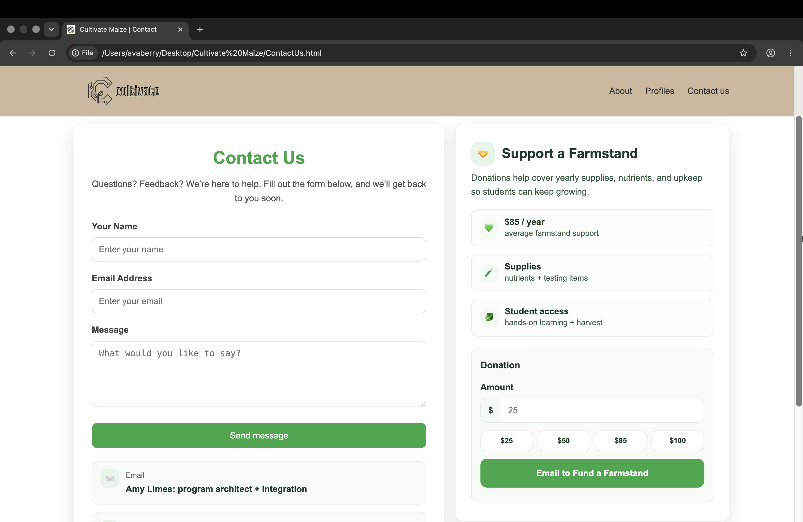Click the page vertical scrollbar thumb
This screenshot has width=803, height=522.
(798, 261)
